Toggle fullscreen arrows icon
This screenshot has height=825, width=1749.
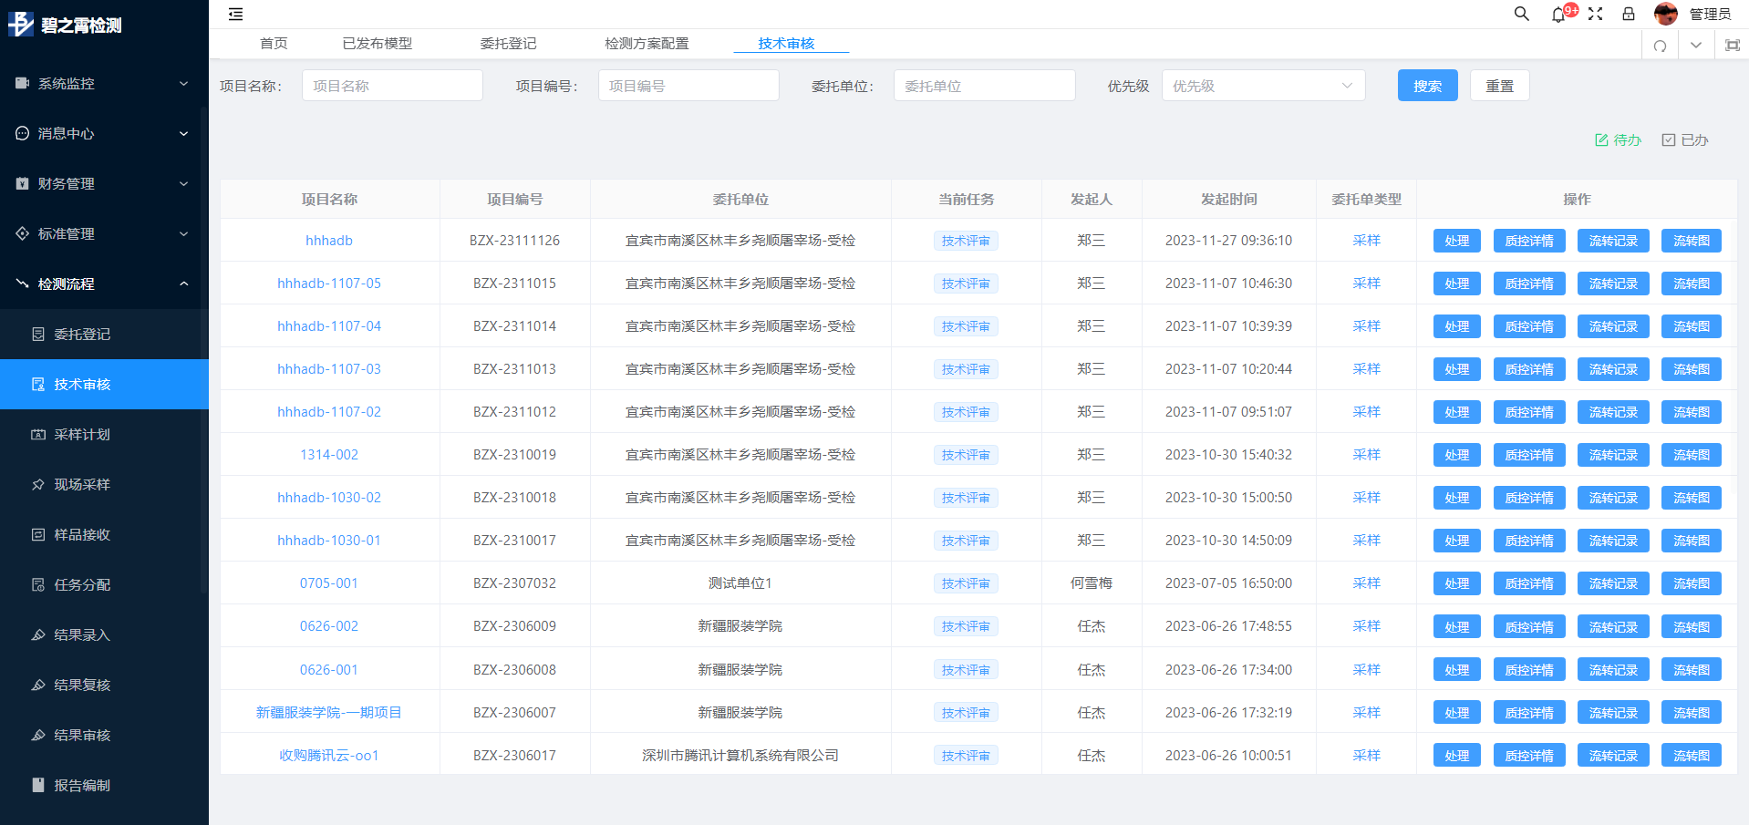1595,14
